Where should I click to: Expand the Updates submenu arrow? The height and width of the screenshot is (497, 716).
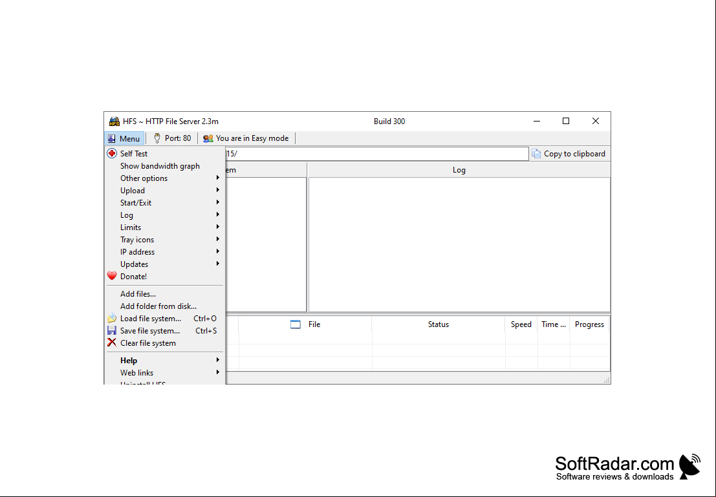click(x=218, y=263)
